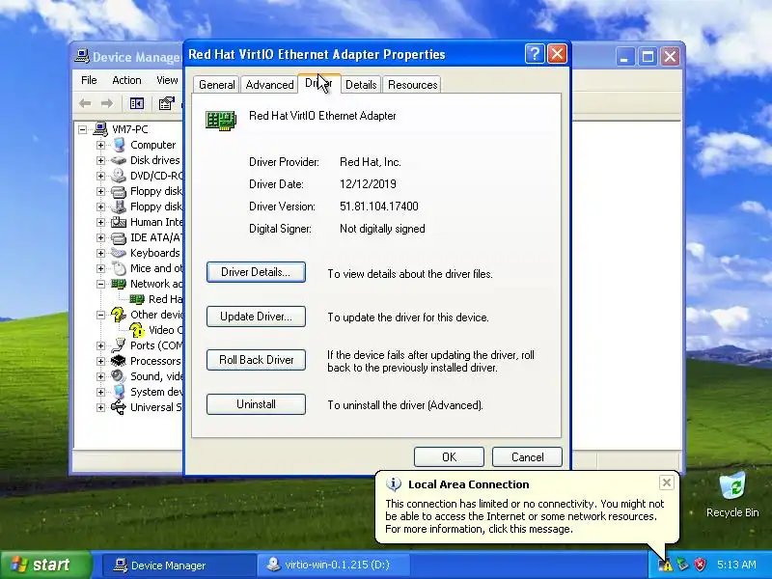
Task: Collapse the Other devices node
Action: point(100,316)
